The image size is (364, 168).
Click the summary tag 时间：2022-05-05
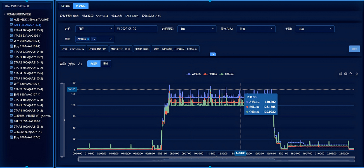pyautogui.click(x=73, y=49)
